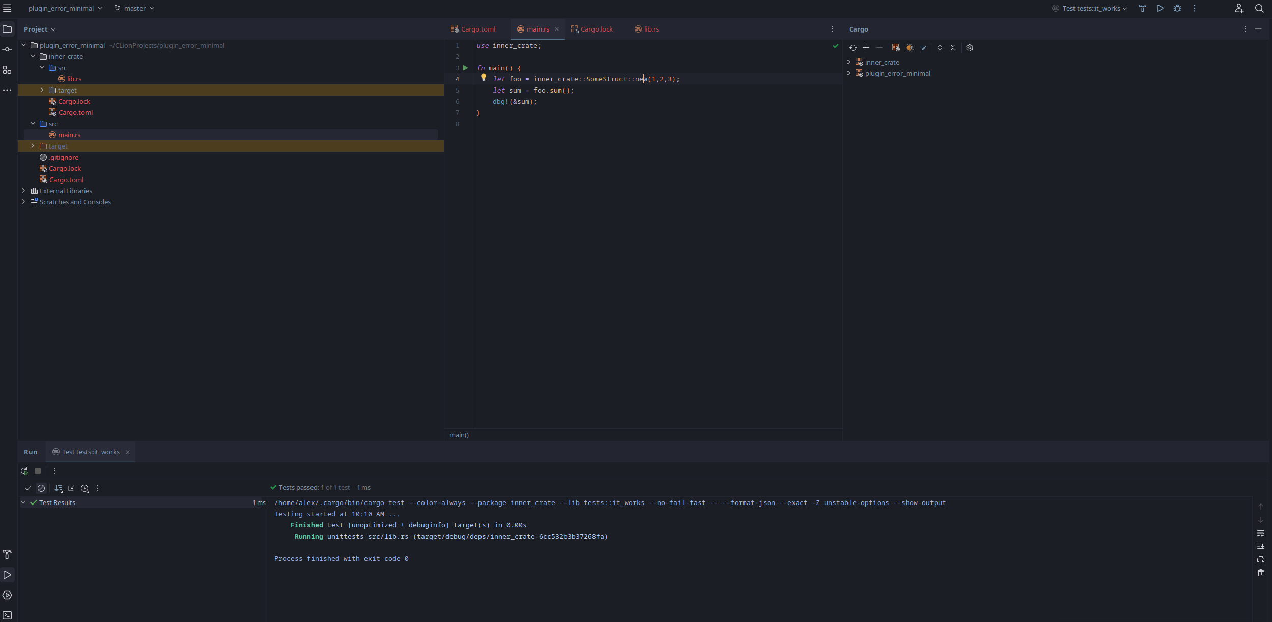Screen dimensions: 1272x622
Task: Collapse all nodes in Cargo panel
Action: tap(953, 48)
